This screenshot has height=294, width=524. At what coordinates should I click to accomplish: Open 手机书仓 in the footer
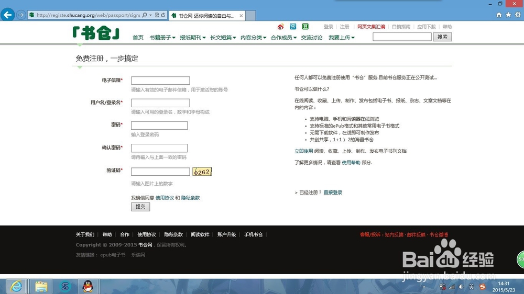(x=253, y=234)
